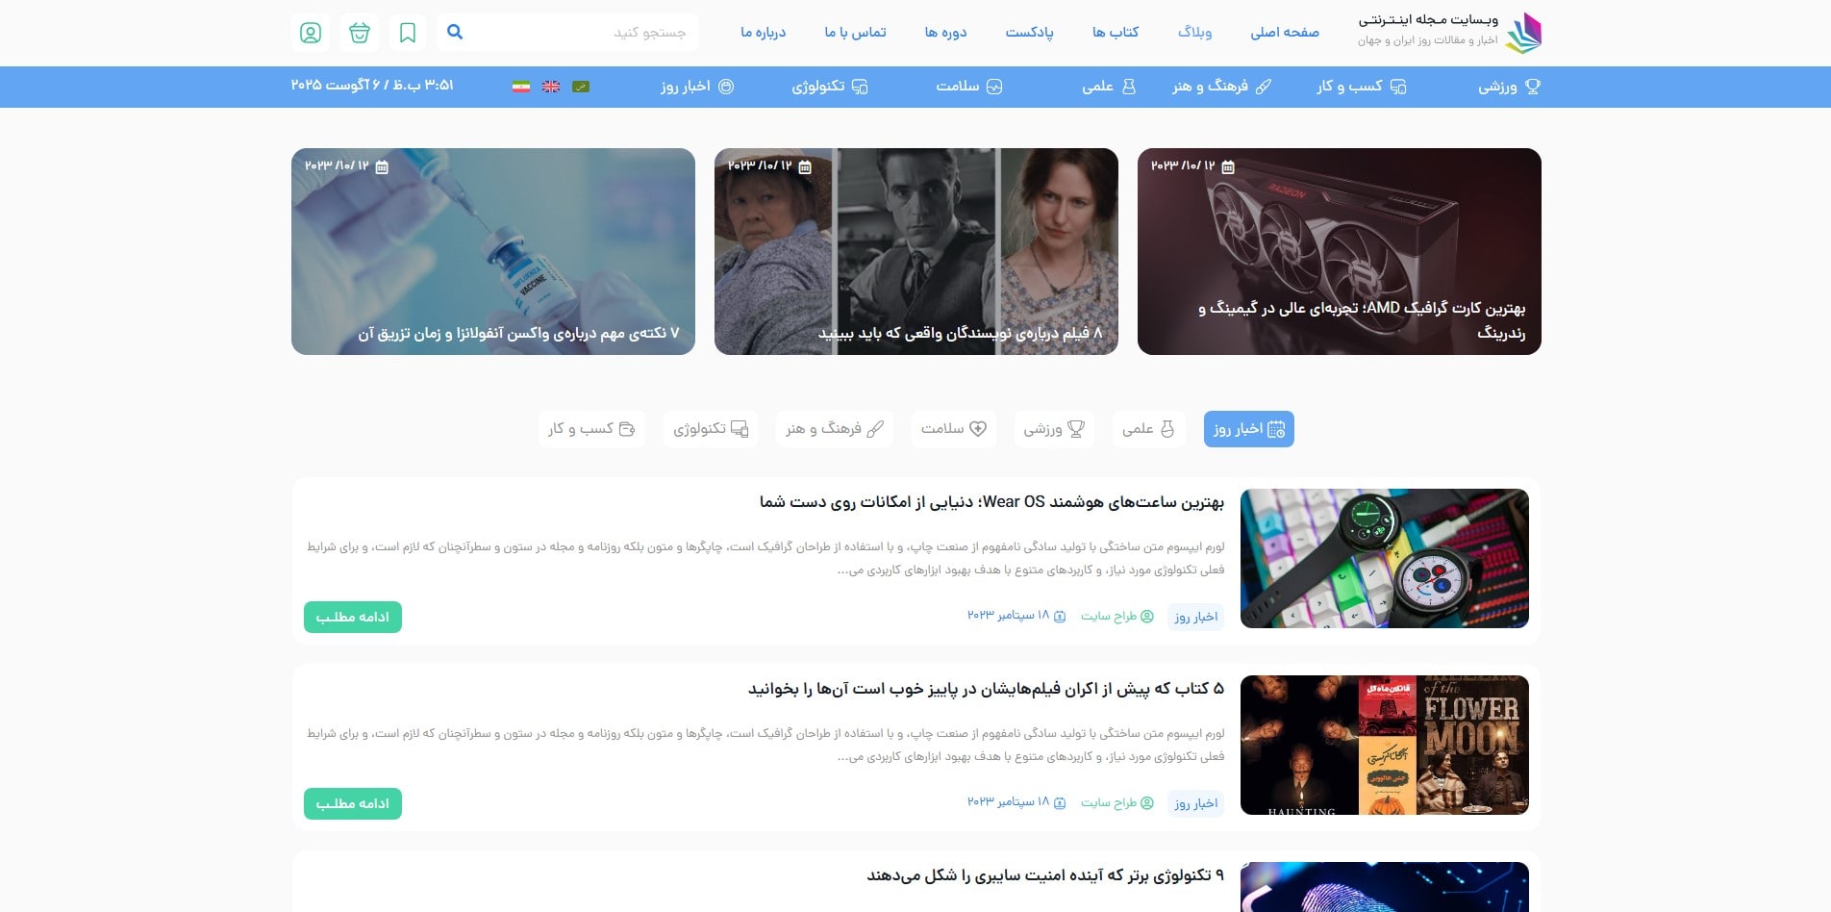
Task: Click ادامه مطلب on the Wear OS article
Action: tap(352, 617)
